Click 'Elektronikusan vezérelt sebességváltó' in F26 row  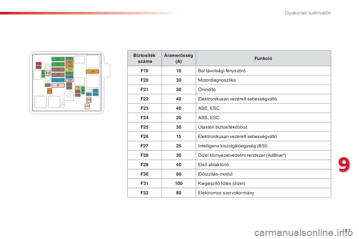237,136
